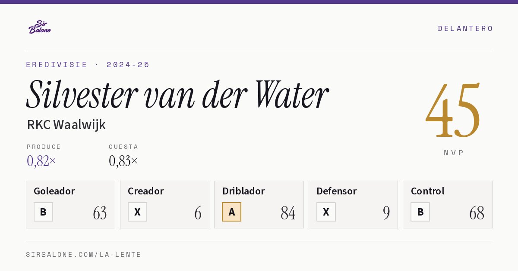Screen dimensions: 518x271
Task: Click the PRODUCE label
Action: 44,147
